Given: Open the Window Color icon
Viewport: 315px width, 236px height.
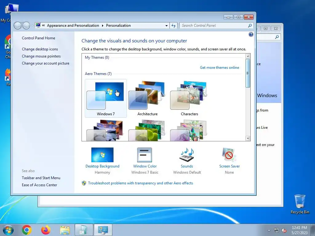Looking at the screenshot, I should coord(145,155).
